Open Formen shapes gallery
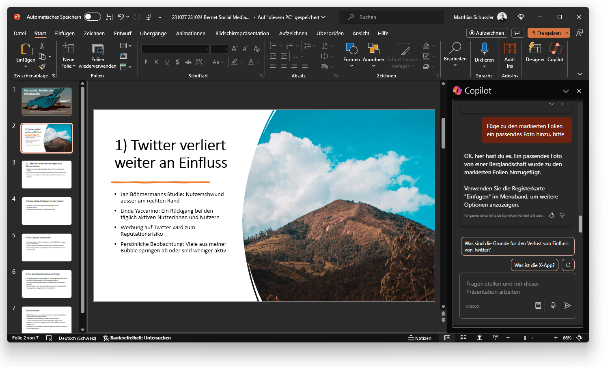The image size is (612, 367). 351,56
